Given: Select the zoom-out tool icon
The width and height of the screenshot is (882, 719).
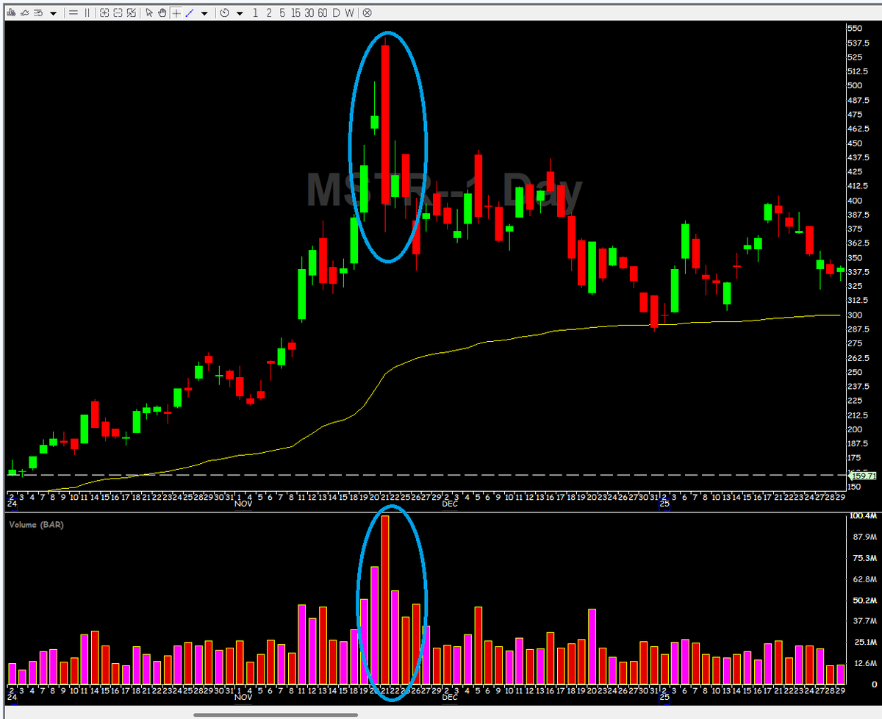Looking at the screenshot, I should point(117,12).
